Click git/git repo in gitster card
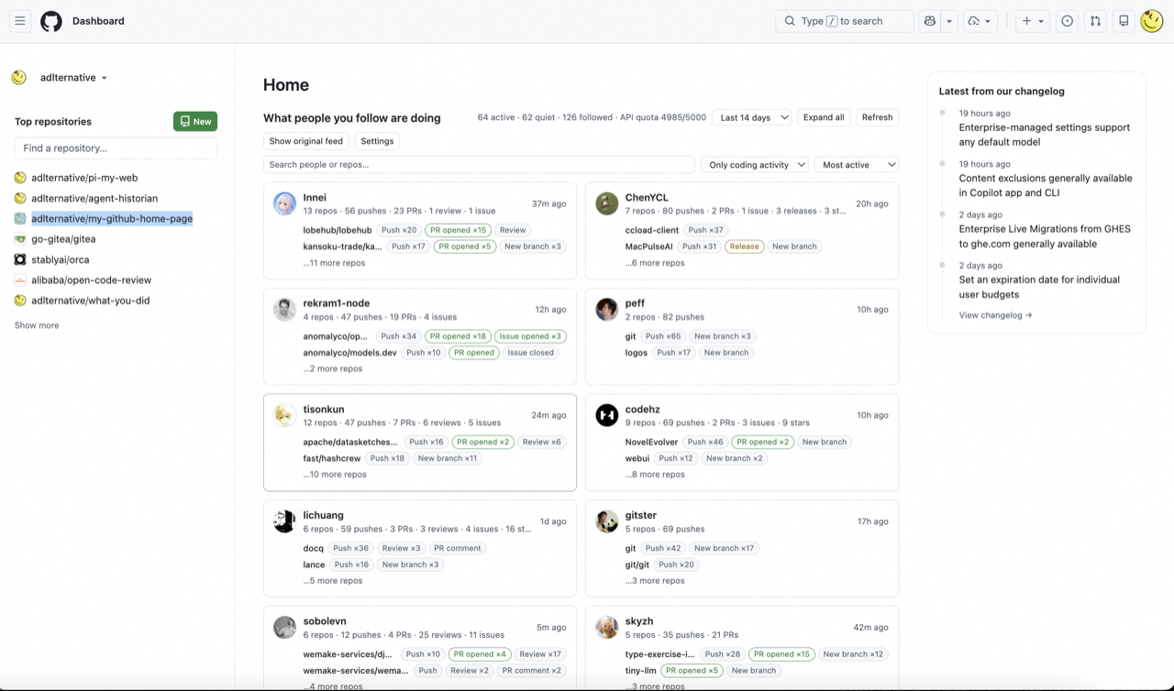1174x691 pixels. [x=637, y=565]
